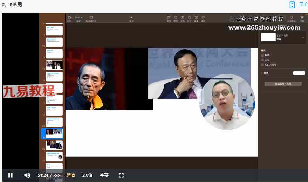The width and height of the screenshot is (308, 182).
Task: Open the 64% zoom level dropdown
Action: click(78, 17)
